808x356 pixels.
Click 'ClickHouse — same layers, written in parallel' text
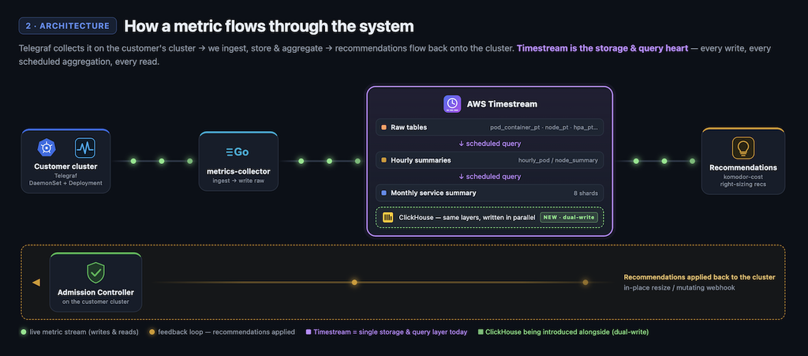click(467, 217)
